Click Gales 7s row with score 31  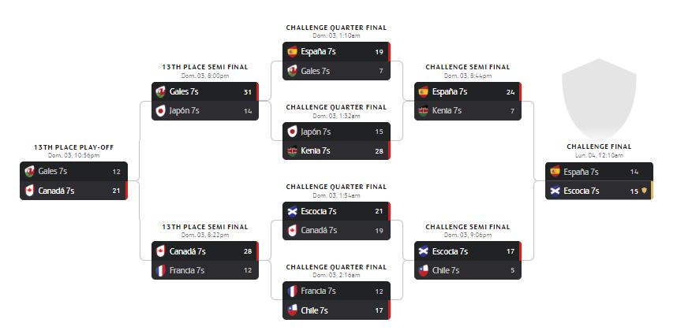[204, 91]
